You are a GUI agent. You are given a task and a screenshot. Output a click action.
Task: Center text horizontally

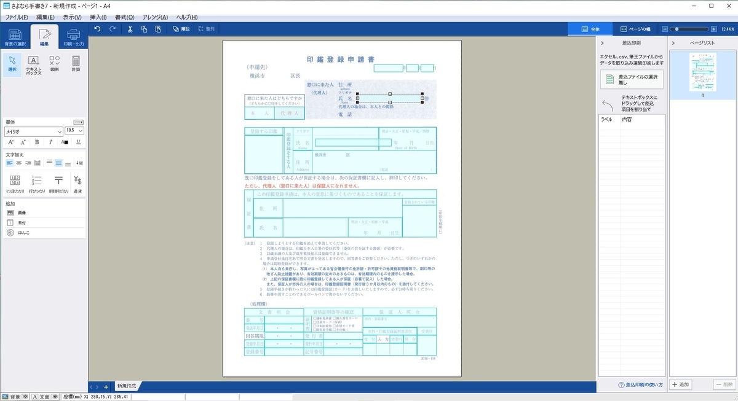(18, 163)
